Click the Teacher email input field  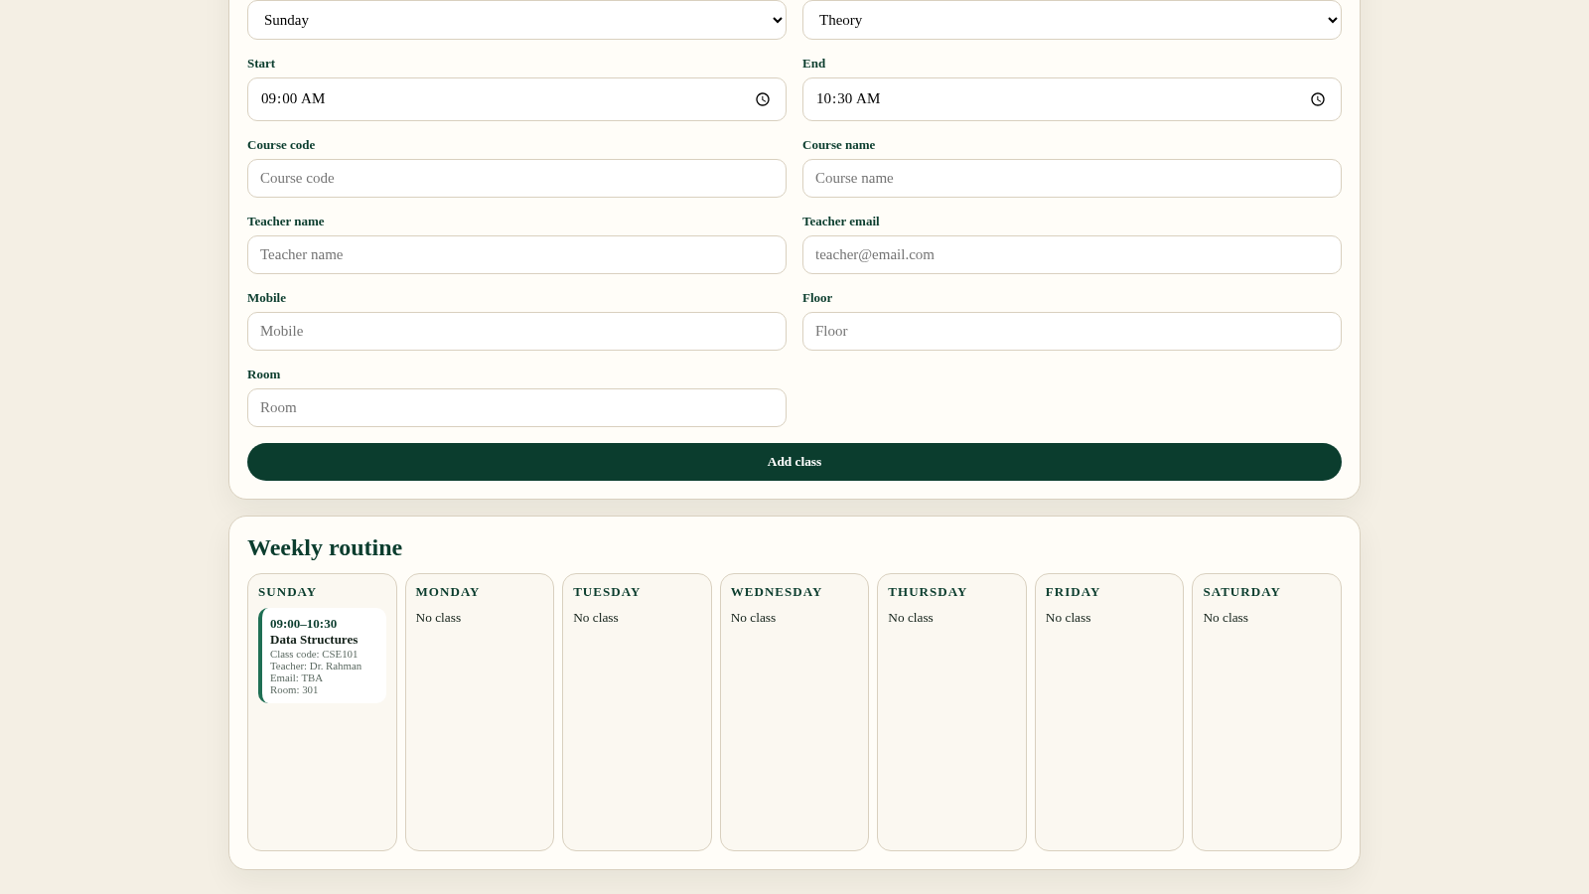coord(1072,255)
